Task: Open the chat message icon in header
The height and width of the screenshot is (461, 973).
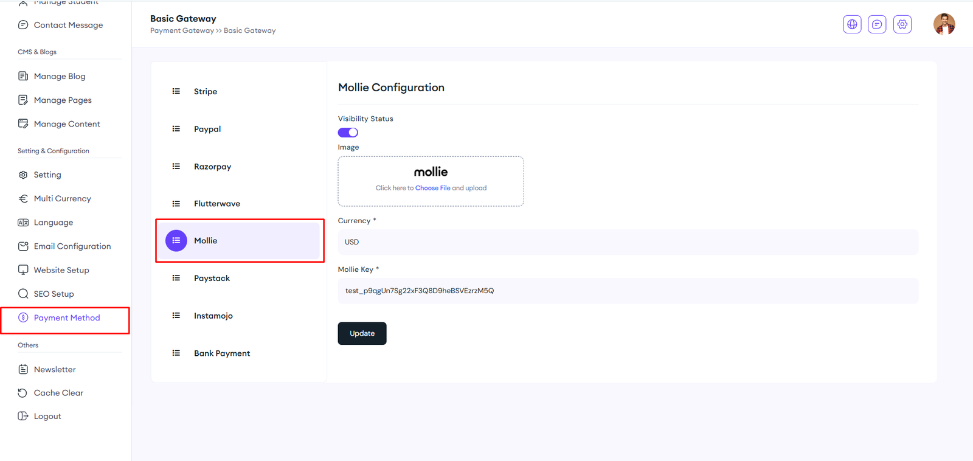Action: (877, 24)
